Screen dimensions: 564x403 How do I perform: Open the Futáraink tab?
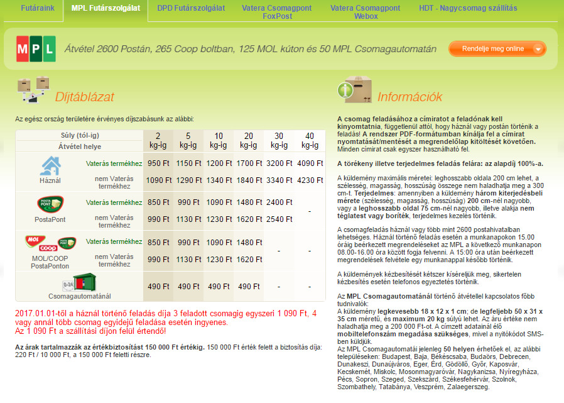click(38, 8)
